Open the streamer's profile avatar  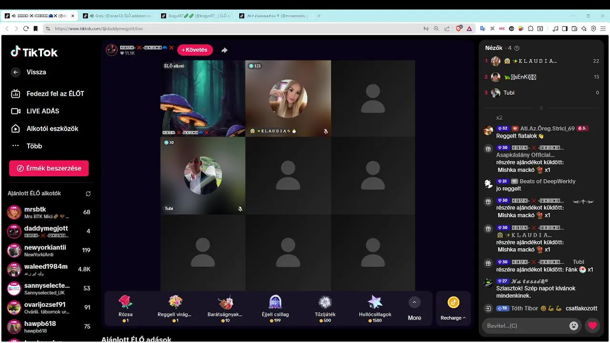click(x=112, y=50)
